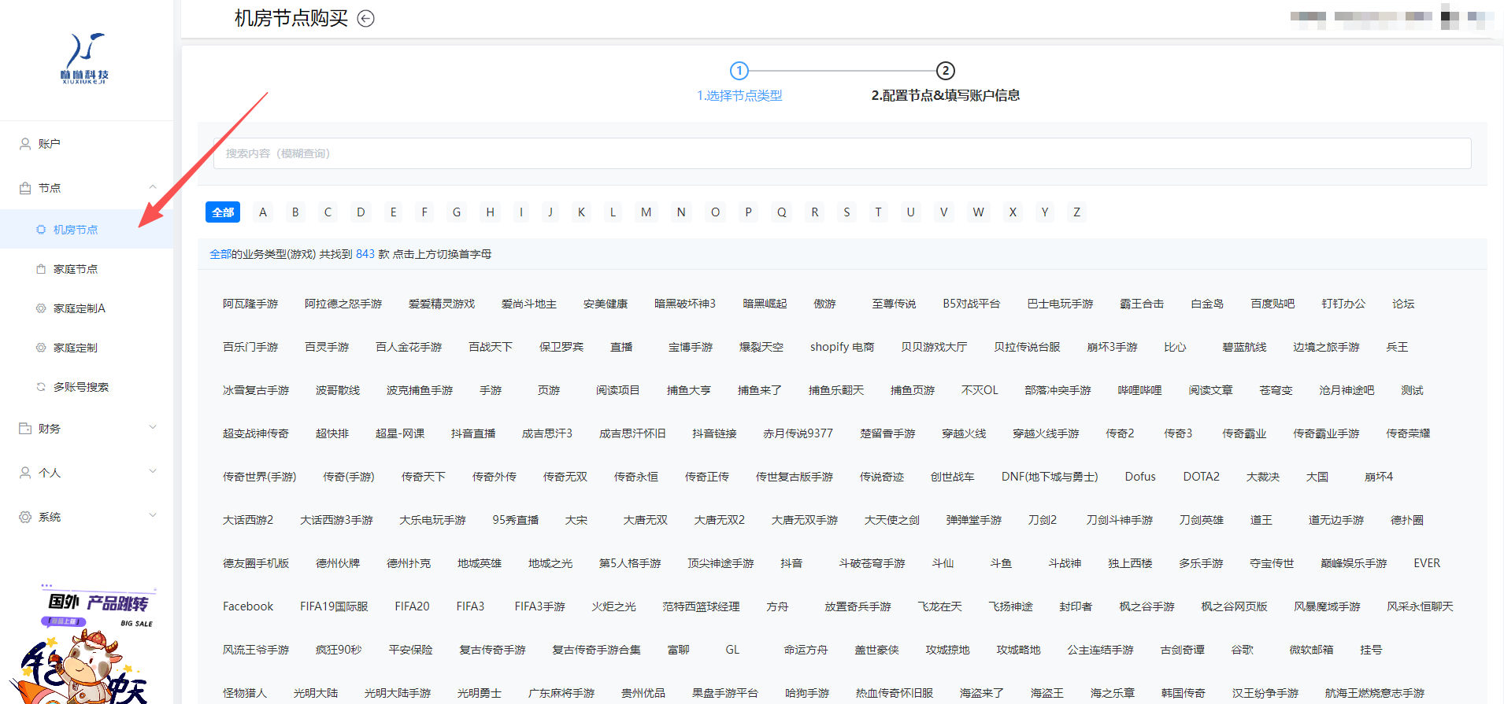The height and width of the screenshot is (704, 1504).
Task: Click the icon beside 家庭节点
Action: (x=41, y=269)
